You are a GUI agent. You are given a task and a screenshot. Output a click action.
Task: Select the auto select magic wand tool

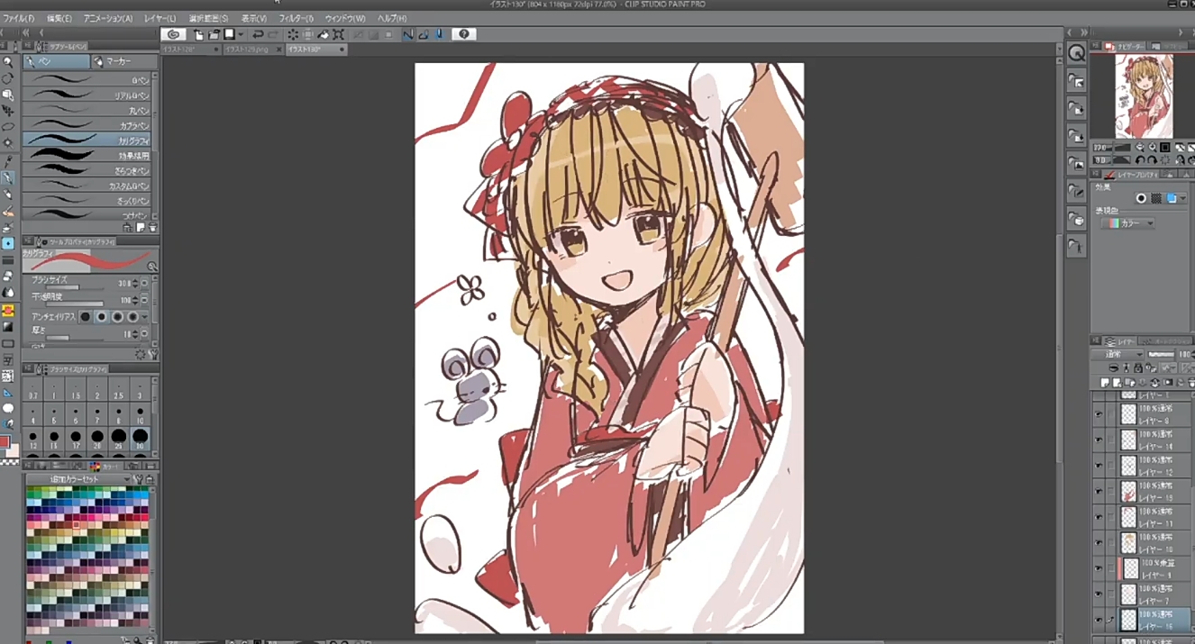point(8,142)
